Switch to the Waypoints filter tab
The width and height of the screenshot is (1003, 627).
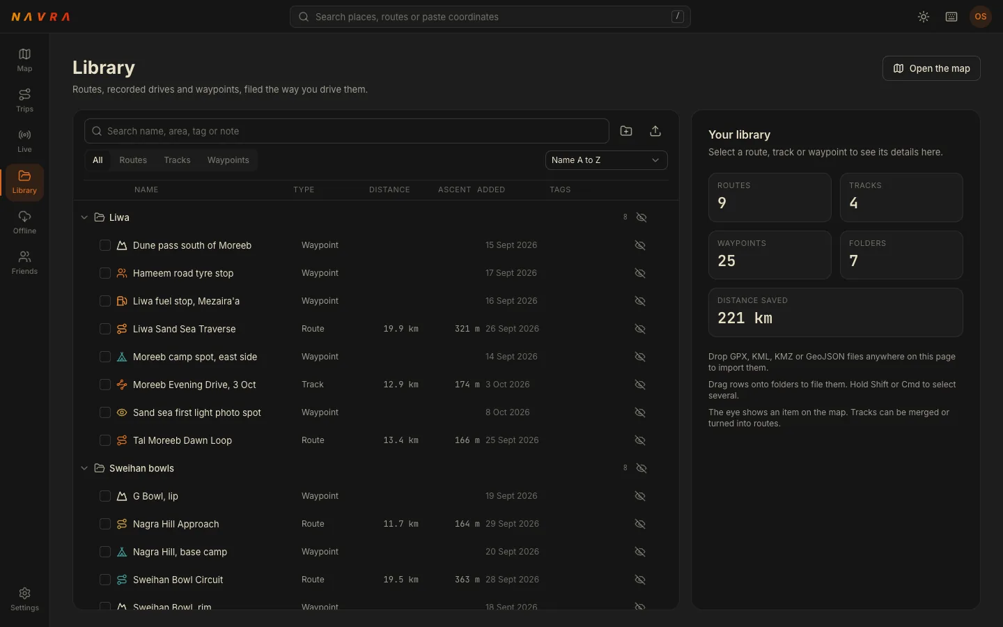(x=228, y=160)
